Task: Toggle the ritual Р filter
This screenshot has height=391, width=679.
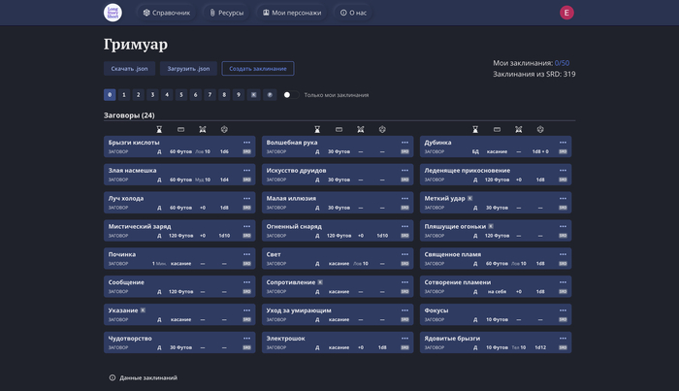Action: coord(270,95)
